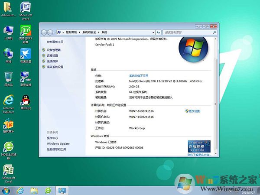Open Remote Settings (远程设置) link
The image size is (260, 195).
coord(52,56)
